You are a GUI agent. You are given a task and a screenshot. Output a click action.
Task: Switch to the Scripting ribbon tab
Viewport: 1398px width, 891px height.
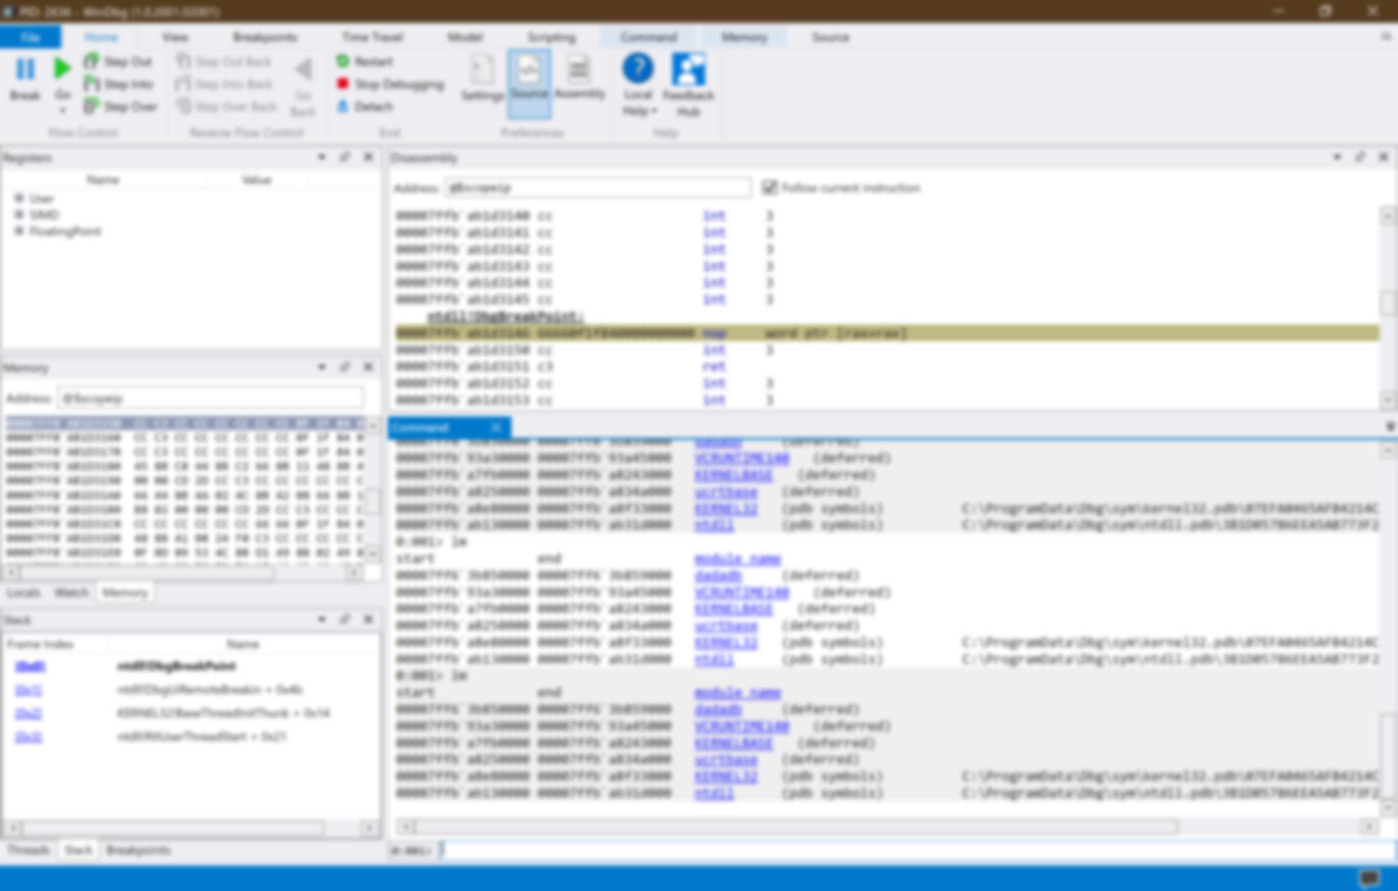(551, 37)
